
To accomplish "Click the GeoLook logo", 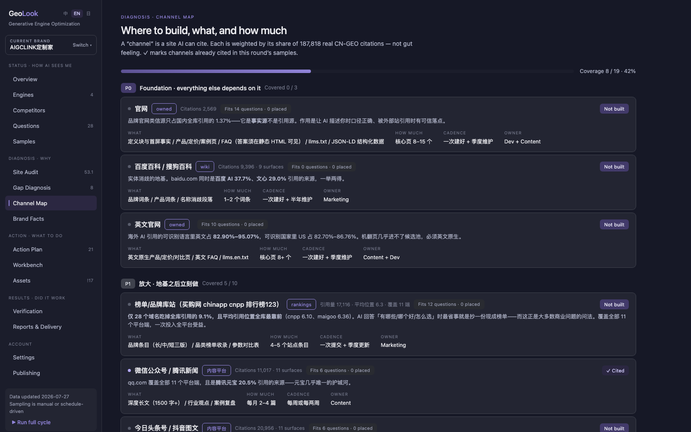I will click(23, 13).
